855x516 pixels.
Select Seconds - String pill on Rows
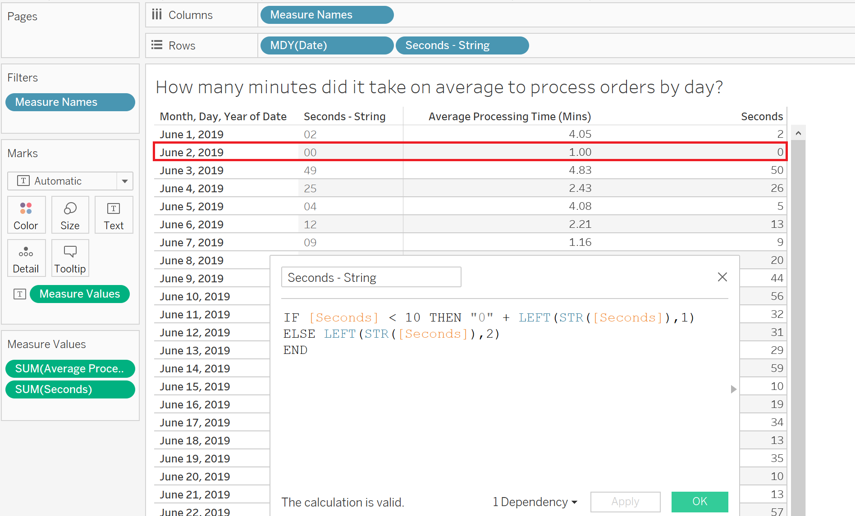(x=462, y=45)
